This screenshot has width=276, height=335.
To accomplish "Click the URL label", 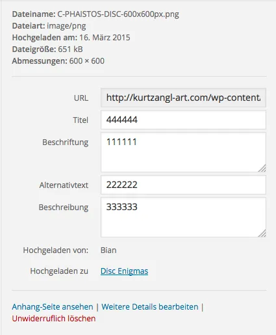I will [81, 98].
